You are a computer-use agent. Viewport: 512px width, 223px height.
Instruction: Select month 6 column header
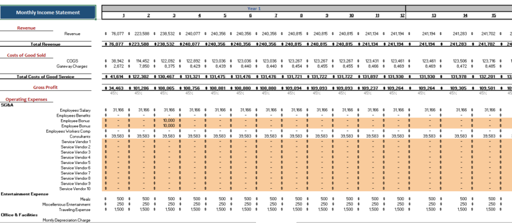251,16
